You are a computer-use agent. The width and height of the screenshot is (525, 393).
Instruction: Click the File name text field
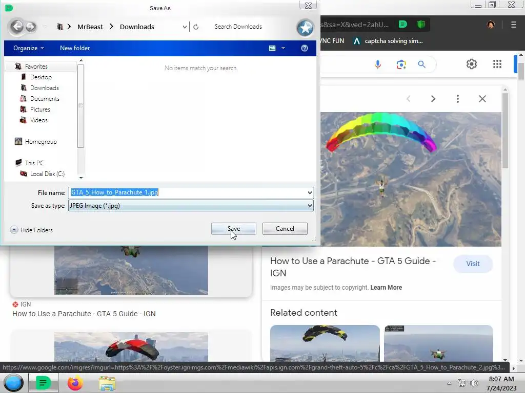188,192
